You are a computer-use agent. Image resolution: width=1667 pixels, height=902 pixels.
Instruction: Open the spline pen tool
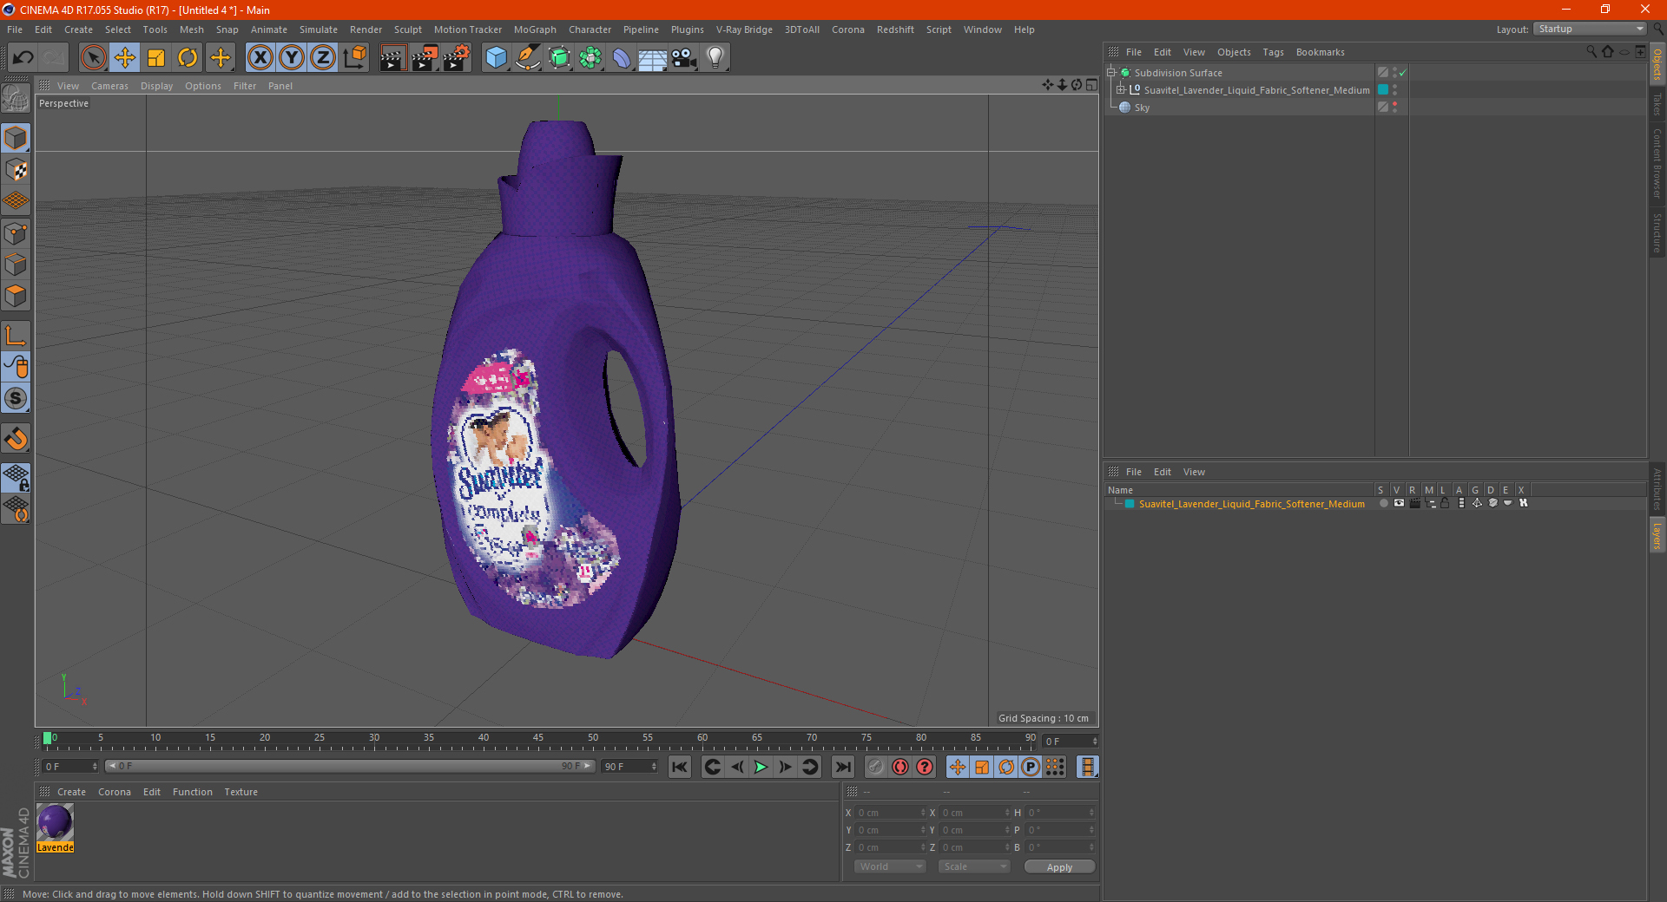[x=528, y=58]
